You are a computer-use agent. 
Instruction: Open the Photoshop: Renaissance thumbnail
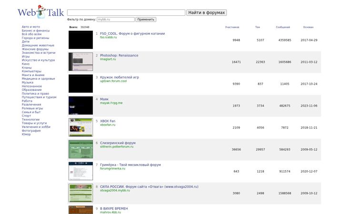pyautogui.click(x=81, y=61)
